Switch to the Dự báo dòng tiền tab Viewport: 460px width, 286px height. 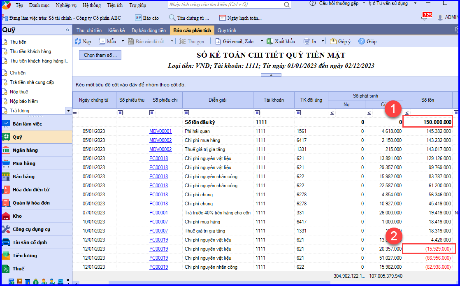(x=149, y=30)
